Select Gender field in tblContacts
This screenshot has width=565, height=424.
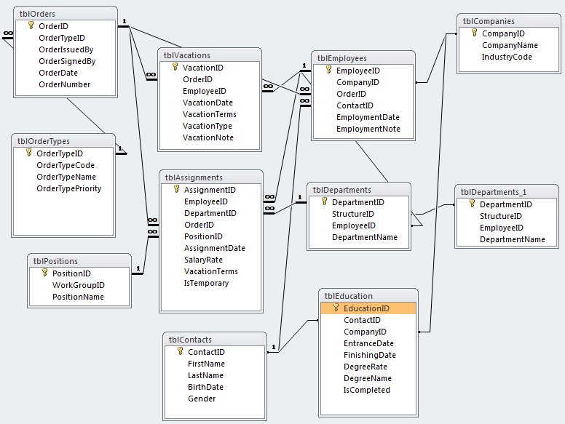(215, 399)
